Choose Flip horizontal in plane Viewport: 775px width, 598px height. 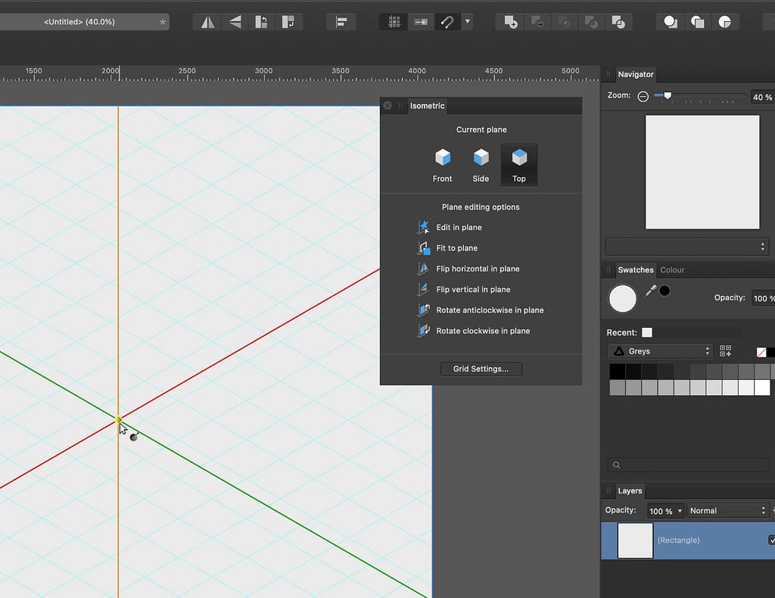tap(478, 269)
